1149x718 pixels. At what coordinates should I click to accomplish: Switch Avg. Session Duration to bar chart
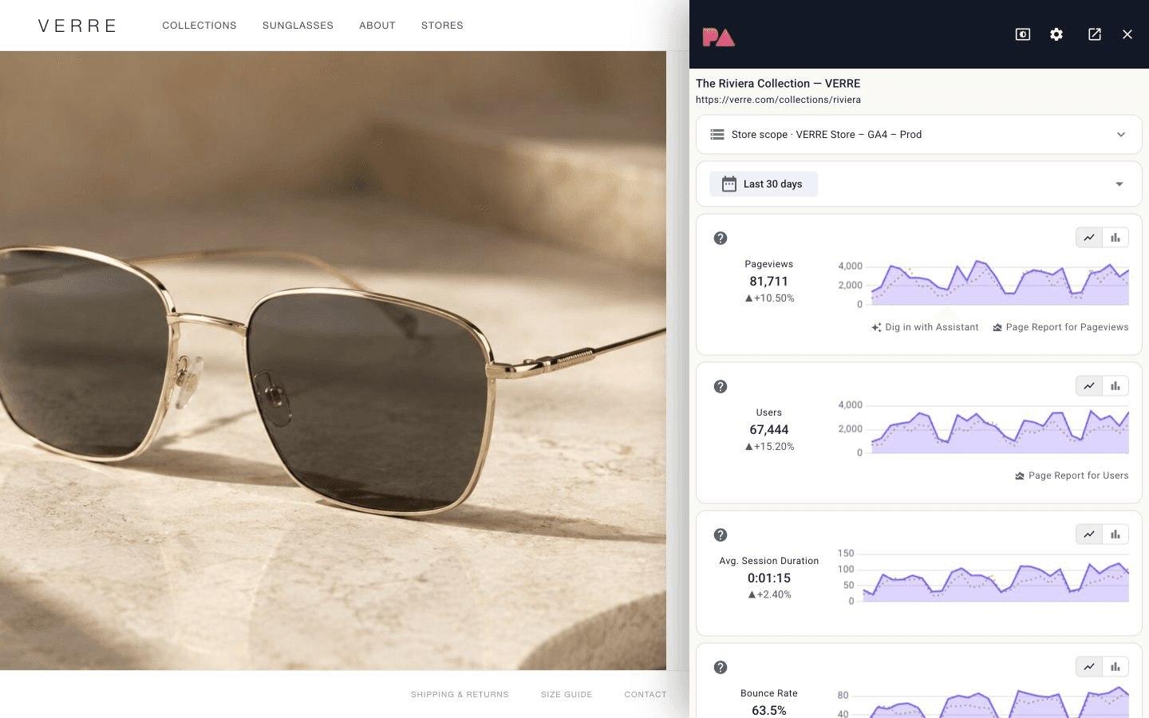(x=1115, y=535)
